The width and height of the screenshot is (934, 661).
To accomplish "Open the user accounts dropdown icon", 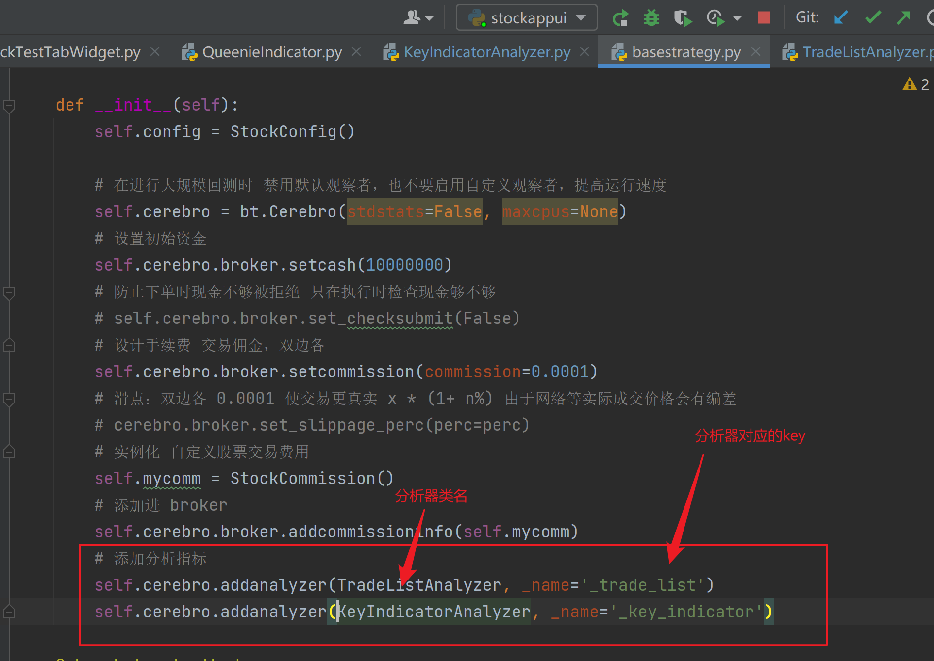I will click(418, 18).
